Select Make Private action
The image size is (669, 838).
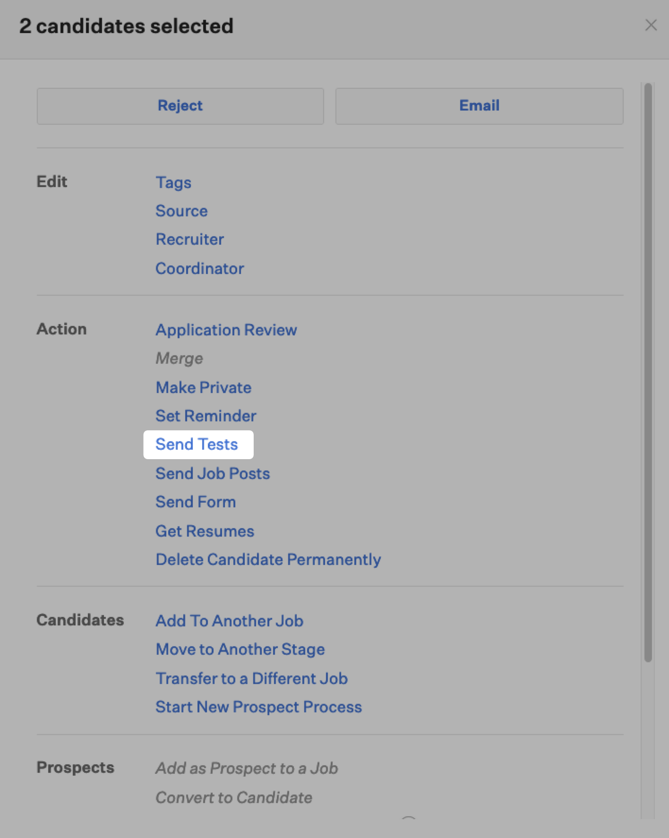click(x=203, y=387)
